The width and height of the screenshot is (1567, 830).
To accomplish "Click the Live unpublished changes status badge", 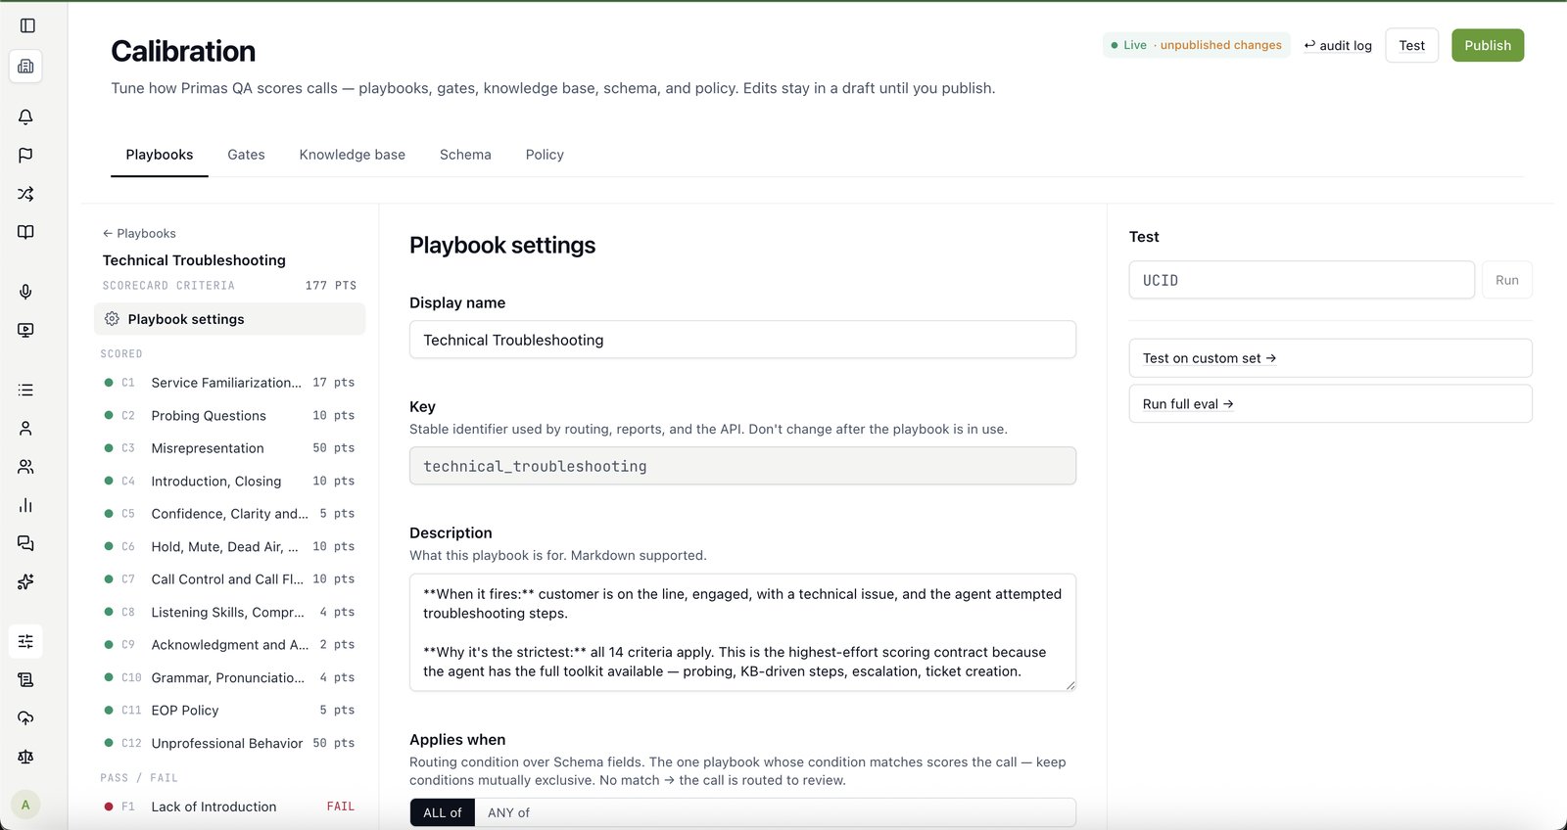I will click(x=1196, y=45).
